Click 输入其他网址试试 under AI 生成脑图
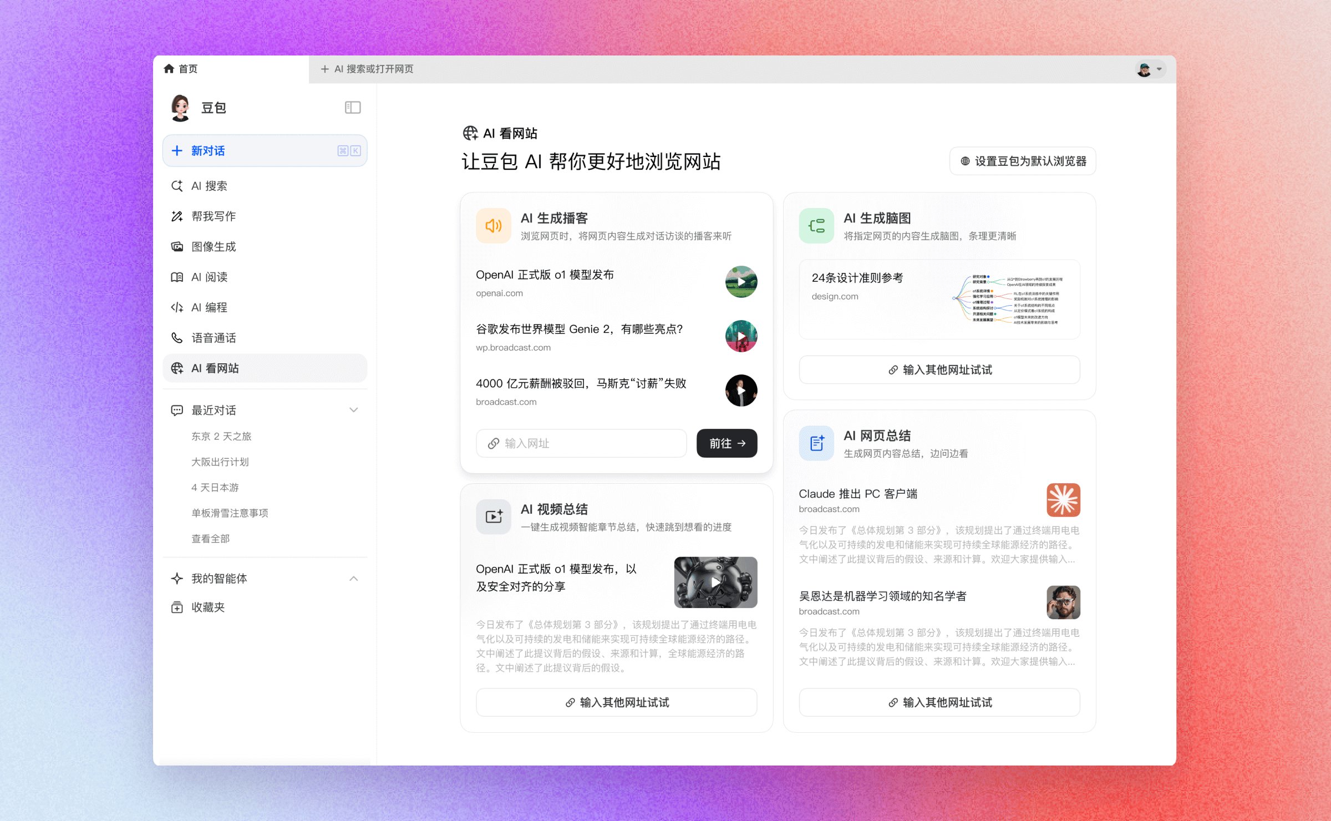The width and height of the screenshot is (1331, 821). tap(938, 369)
